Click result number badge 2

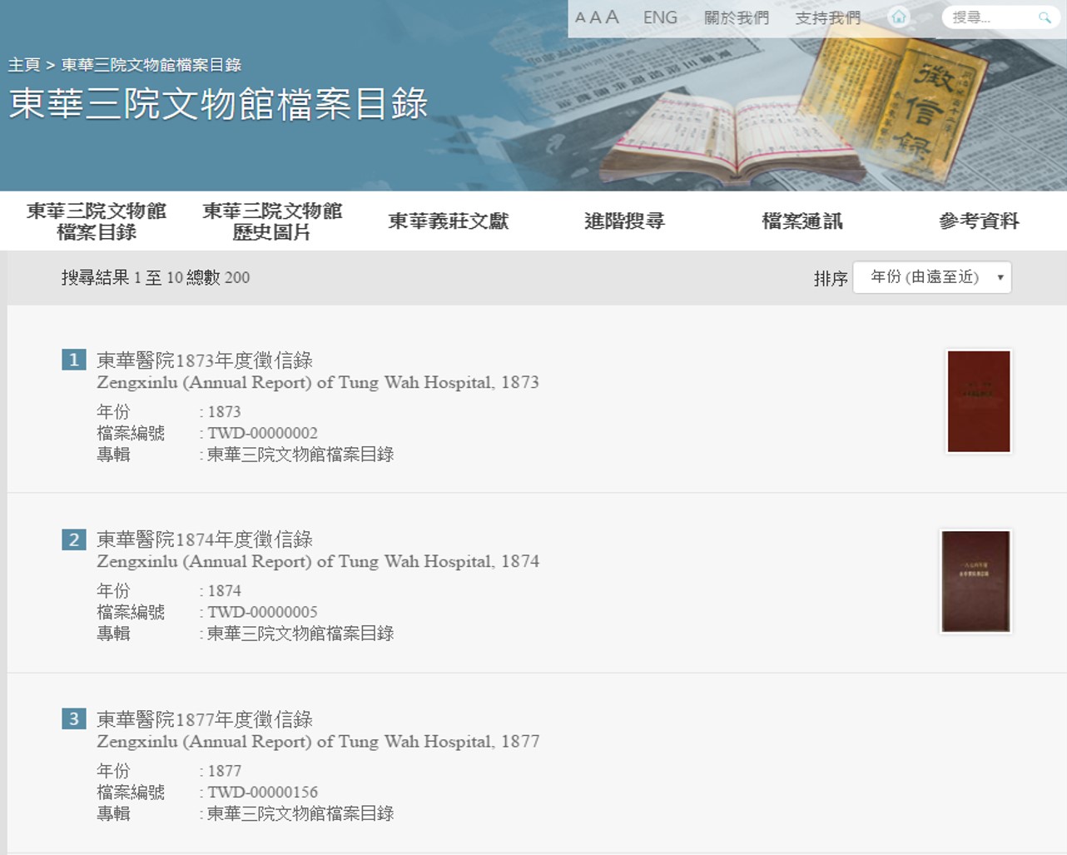click(x=74, y=539)
